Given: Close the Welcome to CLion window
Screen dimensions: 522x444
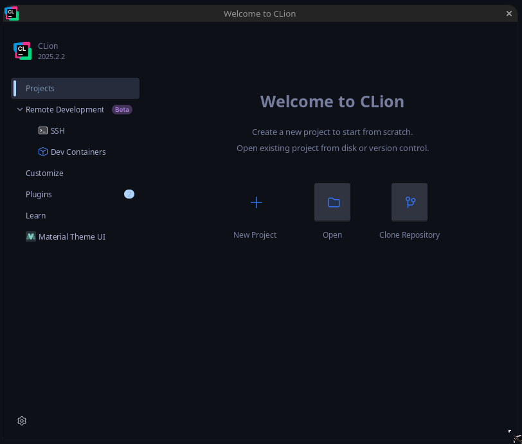Looking at the screenshot, I should point(509,13).
